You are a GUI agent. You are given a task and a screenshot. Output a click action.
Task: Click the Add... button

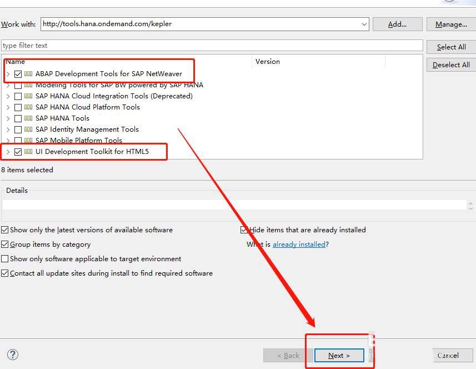tap(397, 24)
